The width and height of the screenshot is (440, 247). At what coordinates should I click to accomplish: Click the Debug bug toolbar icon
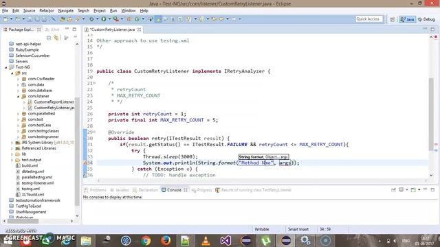tap(91, 19)
